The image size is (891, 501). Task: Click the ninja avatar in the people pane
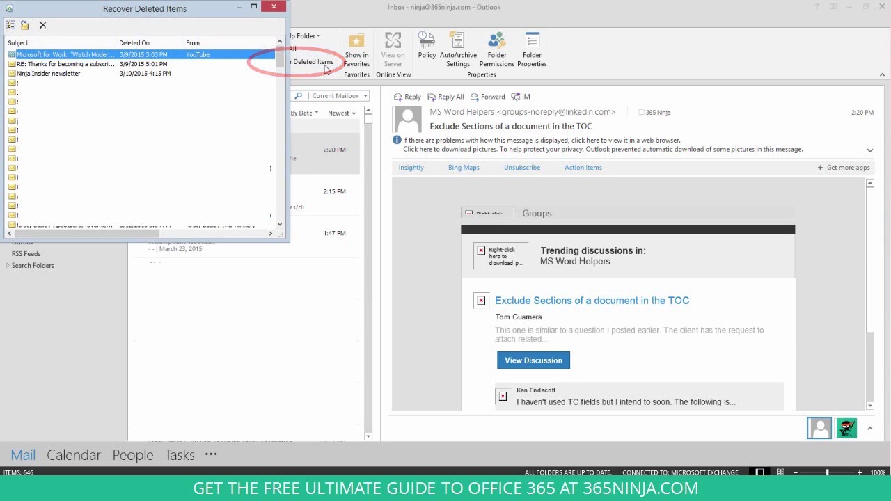coord(846,428)
